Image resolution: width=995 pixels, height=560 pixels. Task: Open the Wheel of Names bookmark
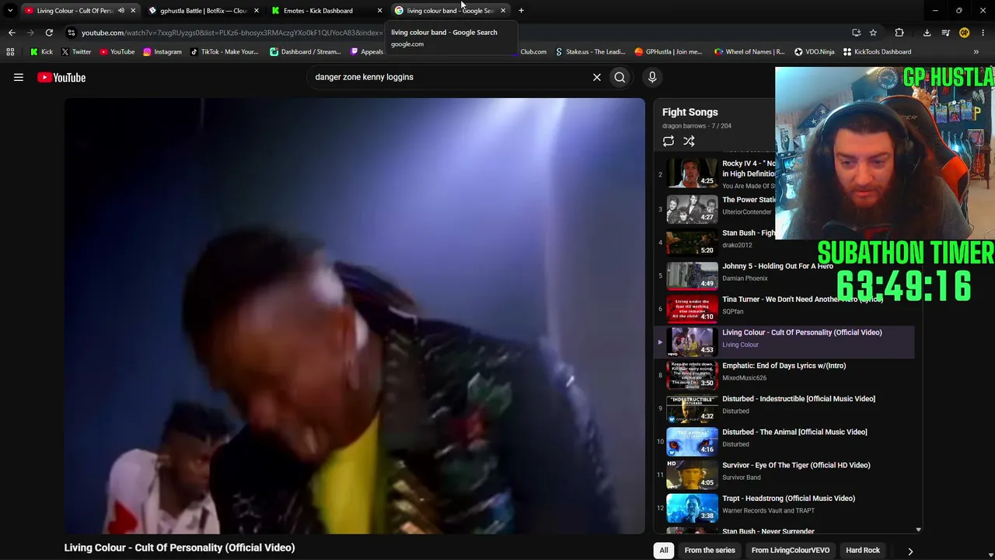(x=749, y=52)
